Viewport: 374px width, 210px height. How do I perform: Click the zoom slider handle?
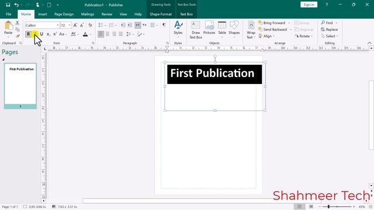coord(328,206)
